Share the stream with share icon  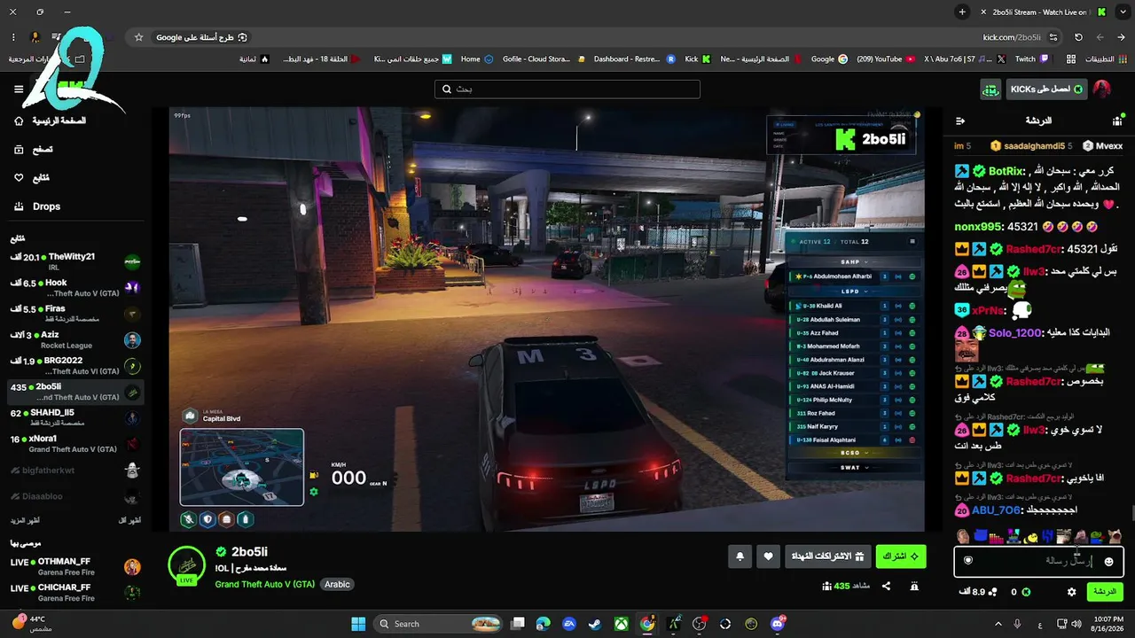click(886, 586)
